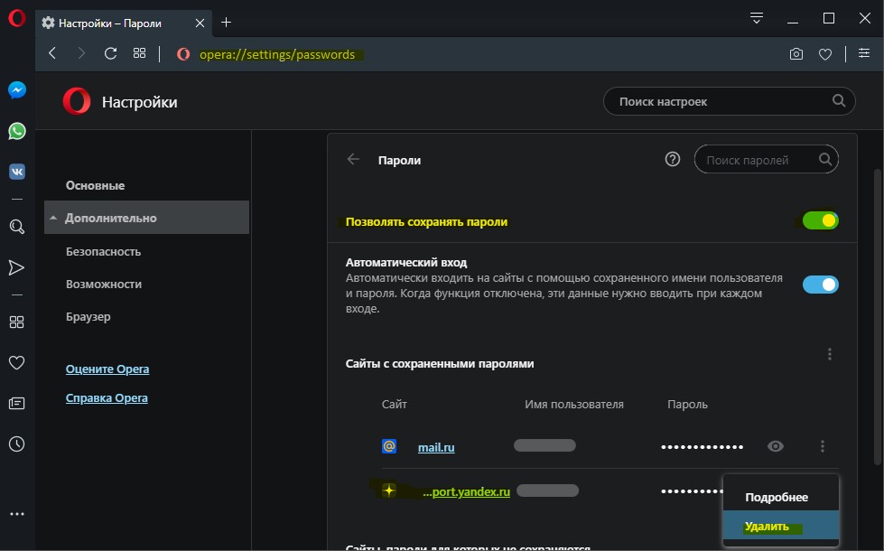Click the Имя пользователя column header

click(x=574, y=405)
